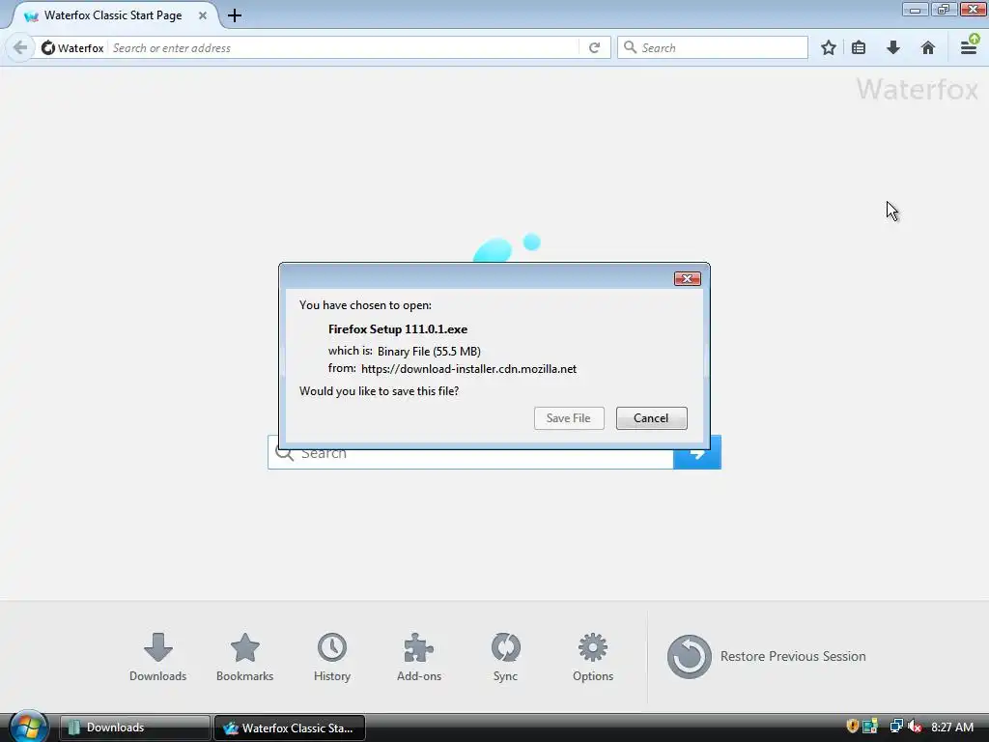Click the 8:27 AM clock
The width and height of the screenshot is (989, 742).
coord(952,727)
